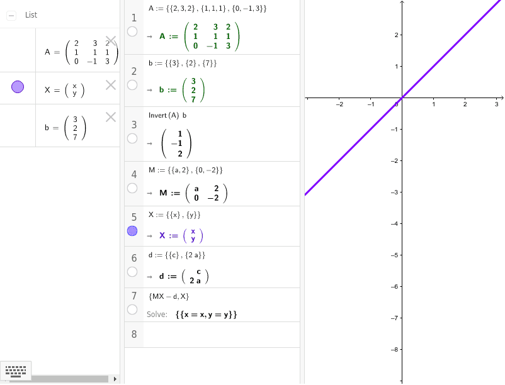505x385 pixels.
Task: Toggle visibility circle of CAS row 1
Action: [x=132, y=31]
